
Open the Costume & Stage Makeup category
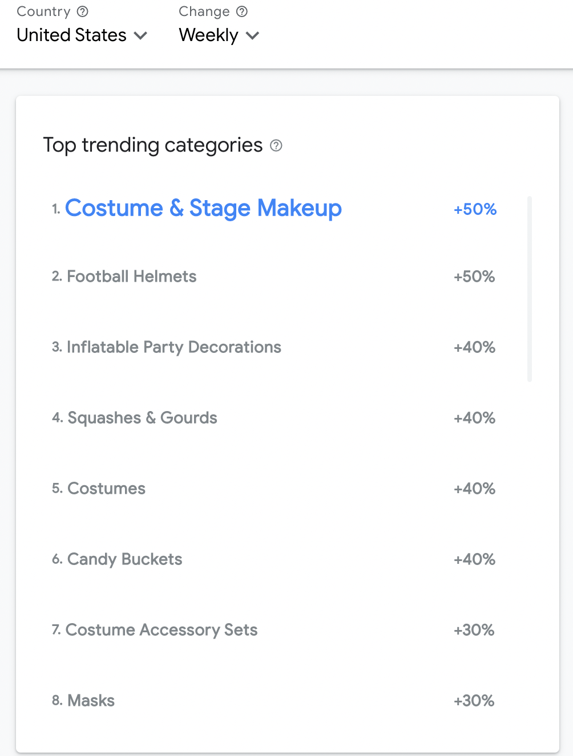click(x=203, y=208)
